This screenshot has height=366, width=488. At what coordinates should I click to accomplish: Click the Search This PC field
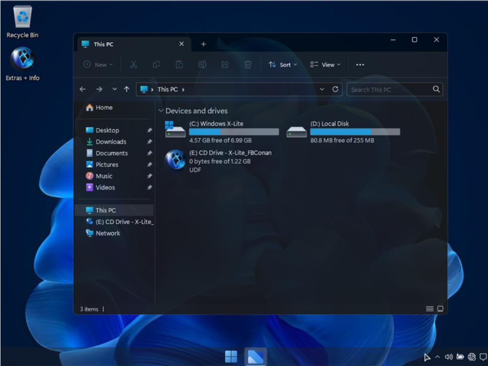point(395,89)
